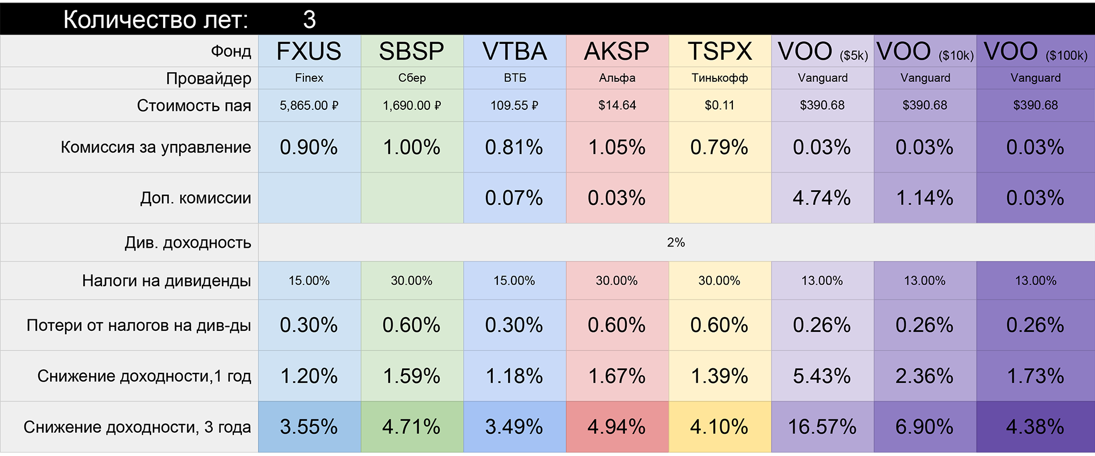The height and width of the screenshot is (456, 1095).
Task: Click the Комиссия за управление row label
Action: pos(156,147)
